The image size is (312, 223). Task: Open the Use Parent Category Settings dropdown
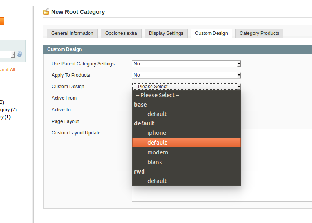(186, 64)
